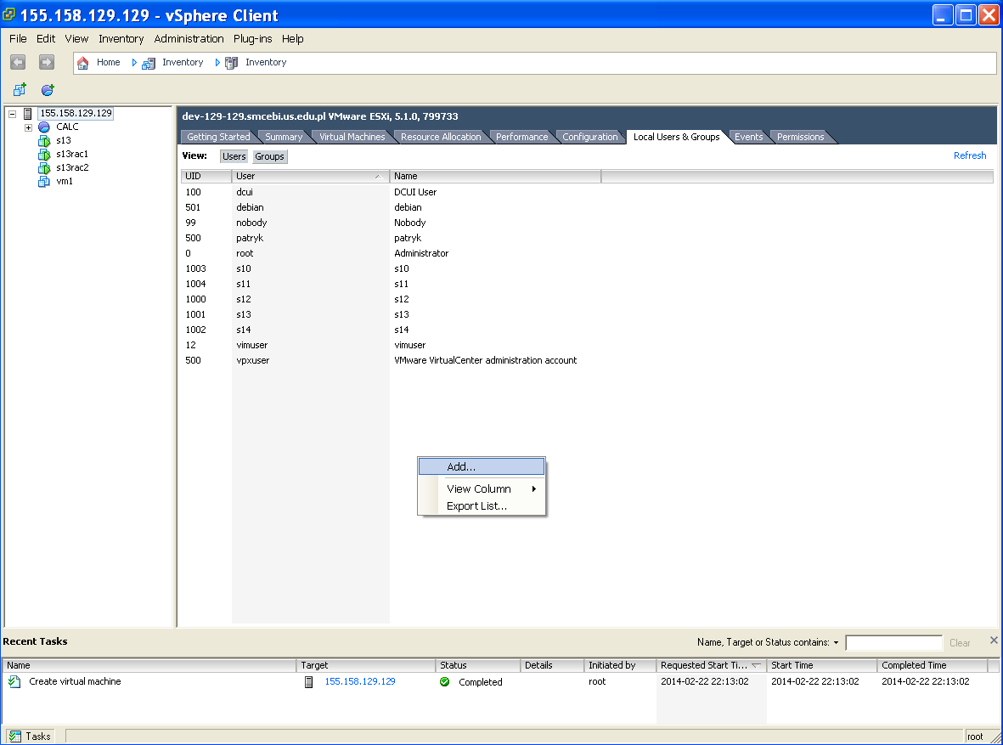Click the first Inventory breadcrumb icon

[x=149, y=63]
